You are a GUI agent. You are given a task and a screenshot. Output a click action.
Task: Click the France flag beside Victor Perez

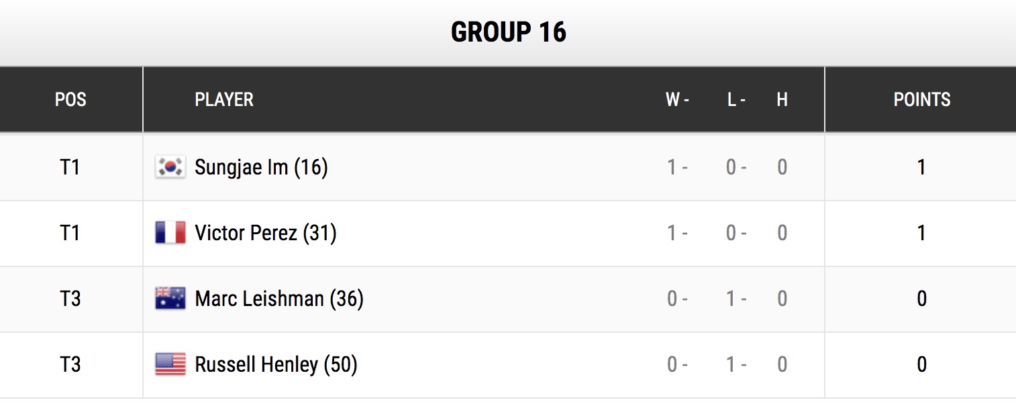tap(170, 233)
